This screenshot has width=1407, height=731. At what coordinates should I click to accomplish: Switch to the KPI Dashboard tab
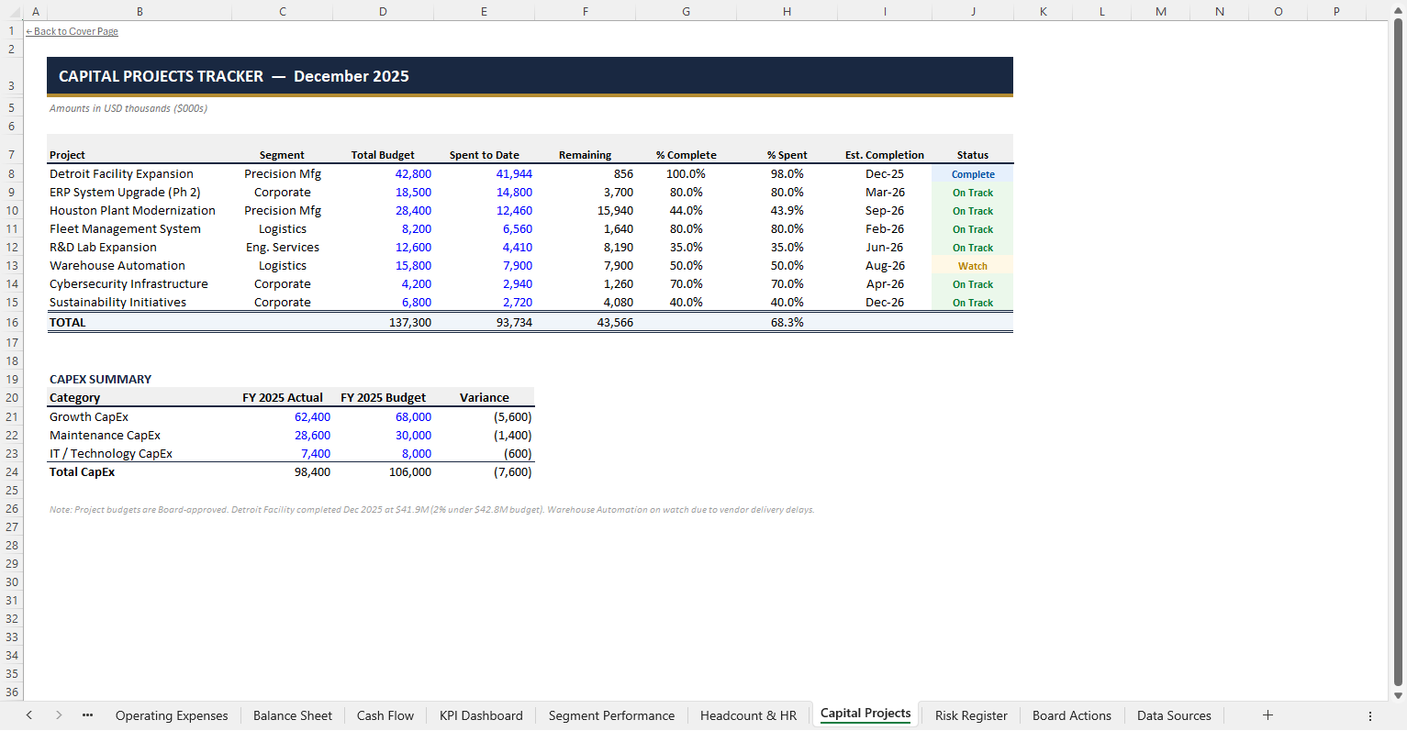coord(480,715)
